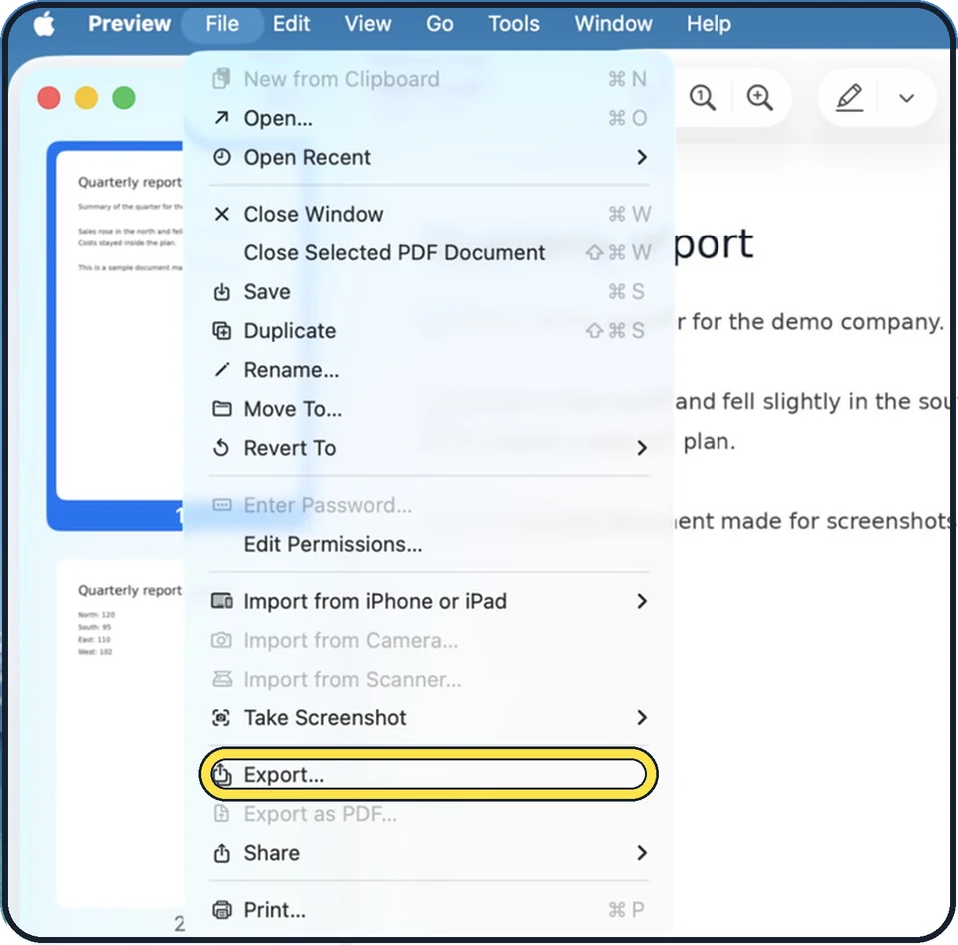Viewport: 958px width, 945px height.
Task: Open the Preview app menu
Action: point(129,24)
